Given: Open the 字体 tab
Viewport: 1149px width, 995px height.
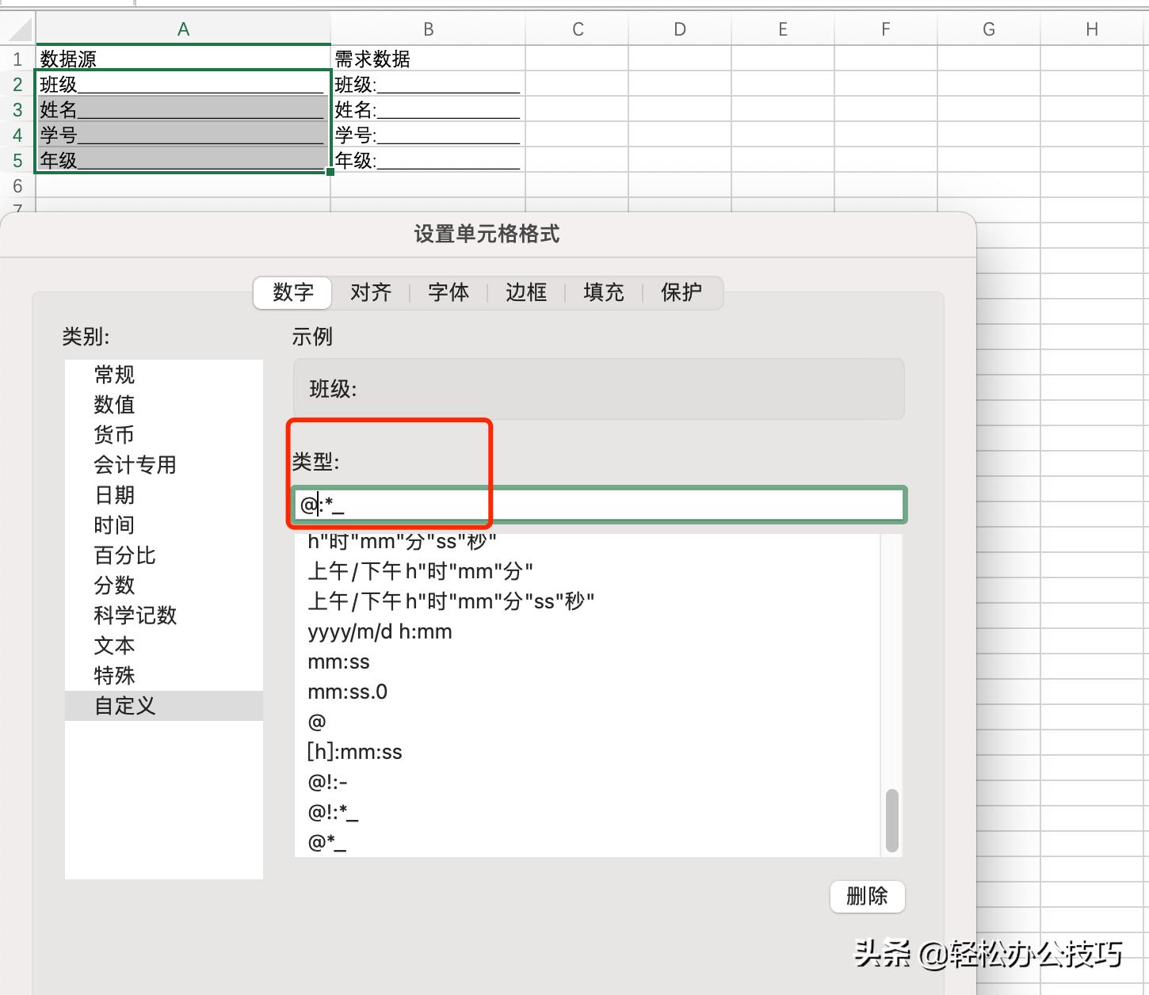Looking at the screenshot, I should pos(448,292).
